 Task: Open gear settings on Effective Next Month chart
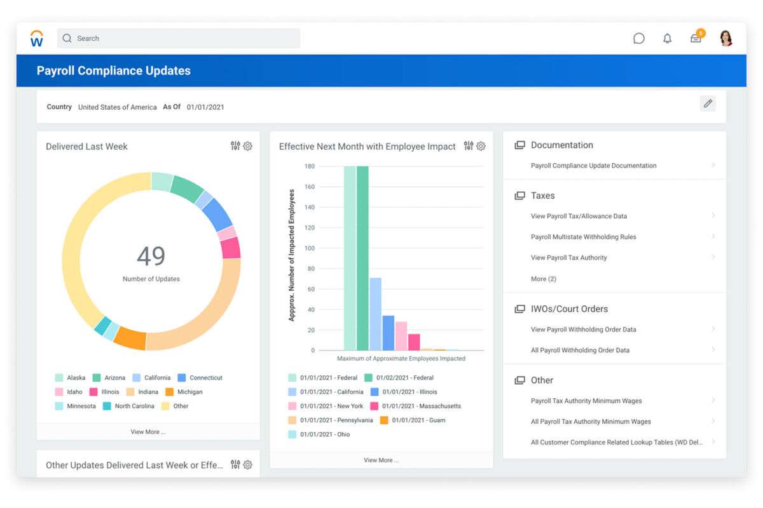click(x=481, y=146)
